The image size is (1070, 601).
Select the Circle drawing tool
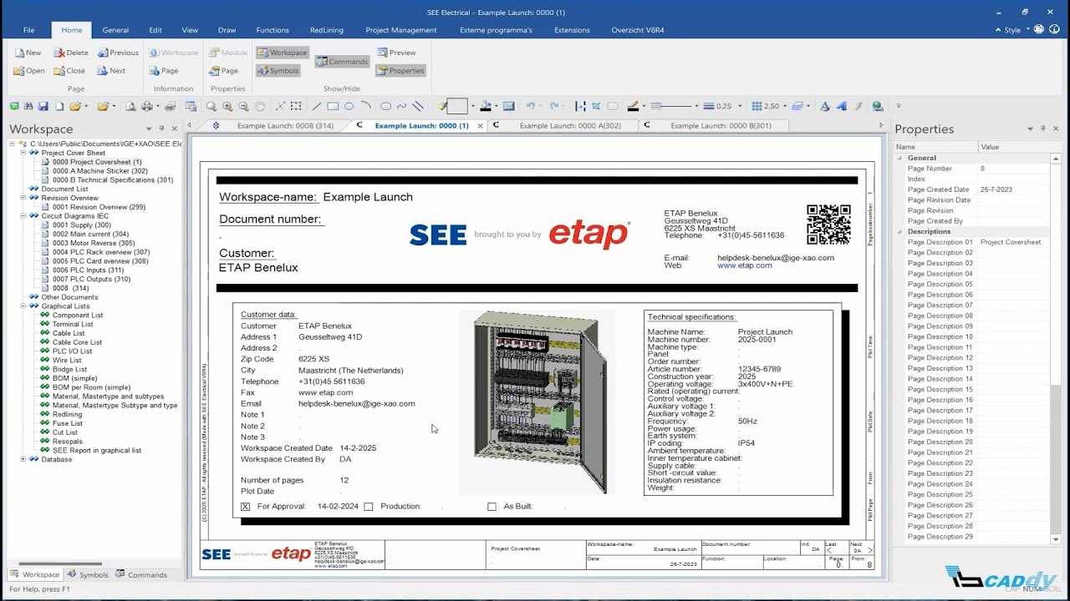(349, 106)
